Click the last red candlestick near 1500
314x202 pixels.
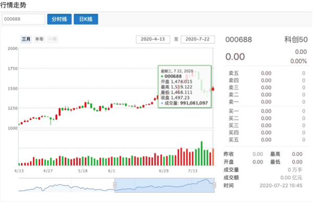213,89
